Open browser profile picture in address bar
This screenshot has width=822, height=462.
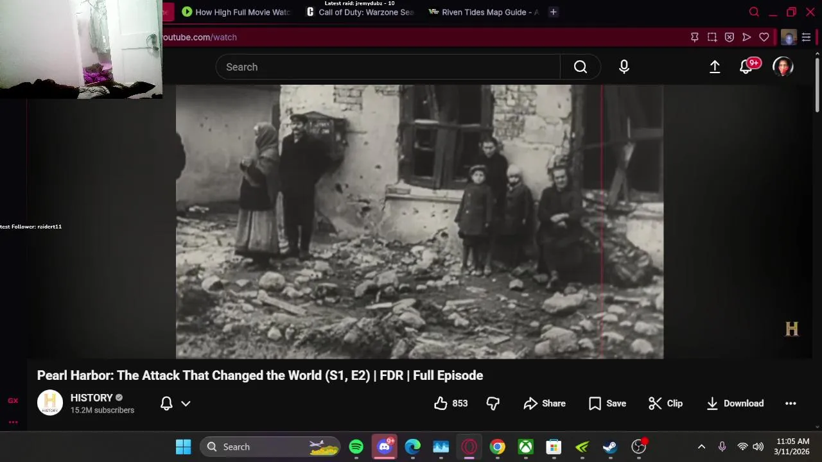coord(789,37)
